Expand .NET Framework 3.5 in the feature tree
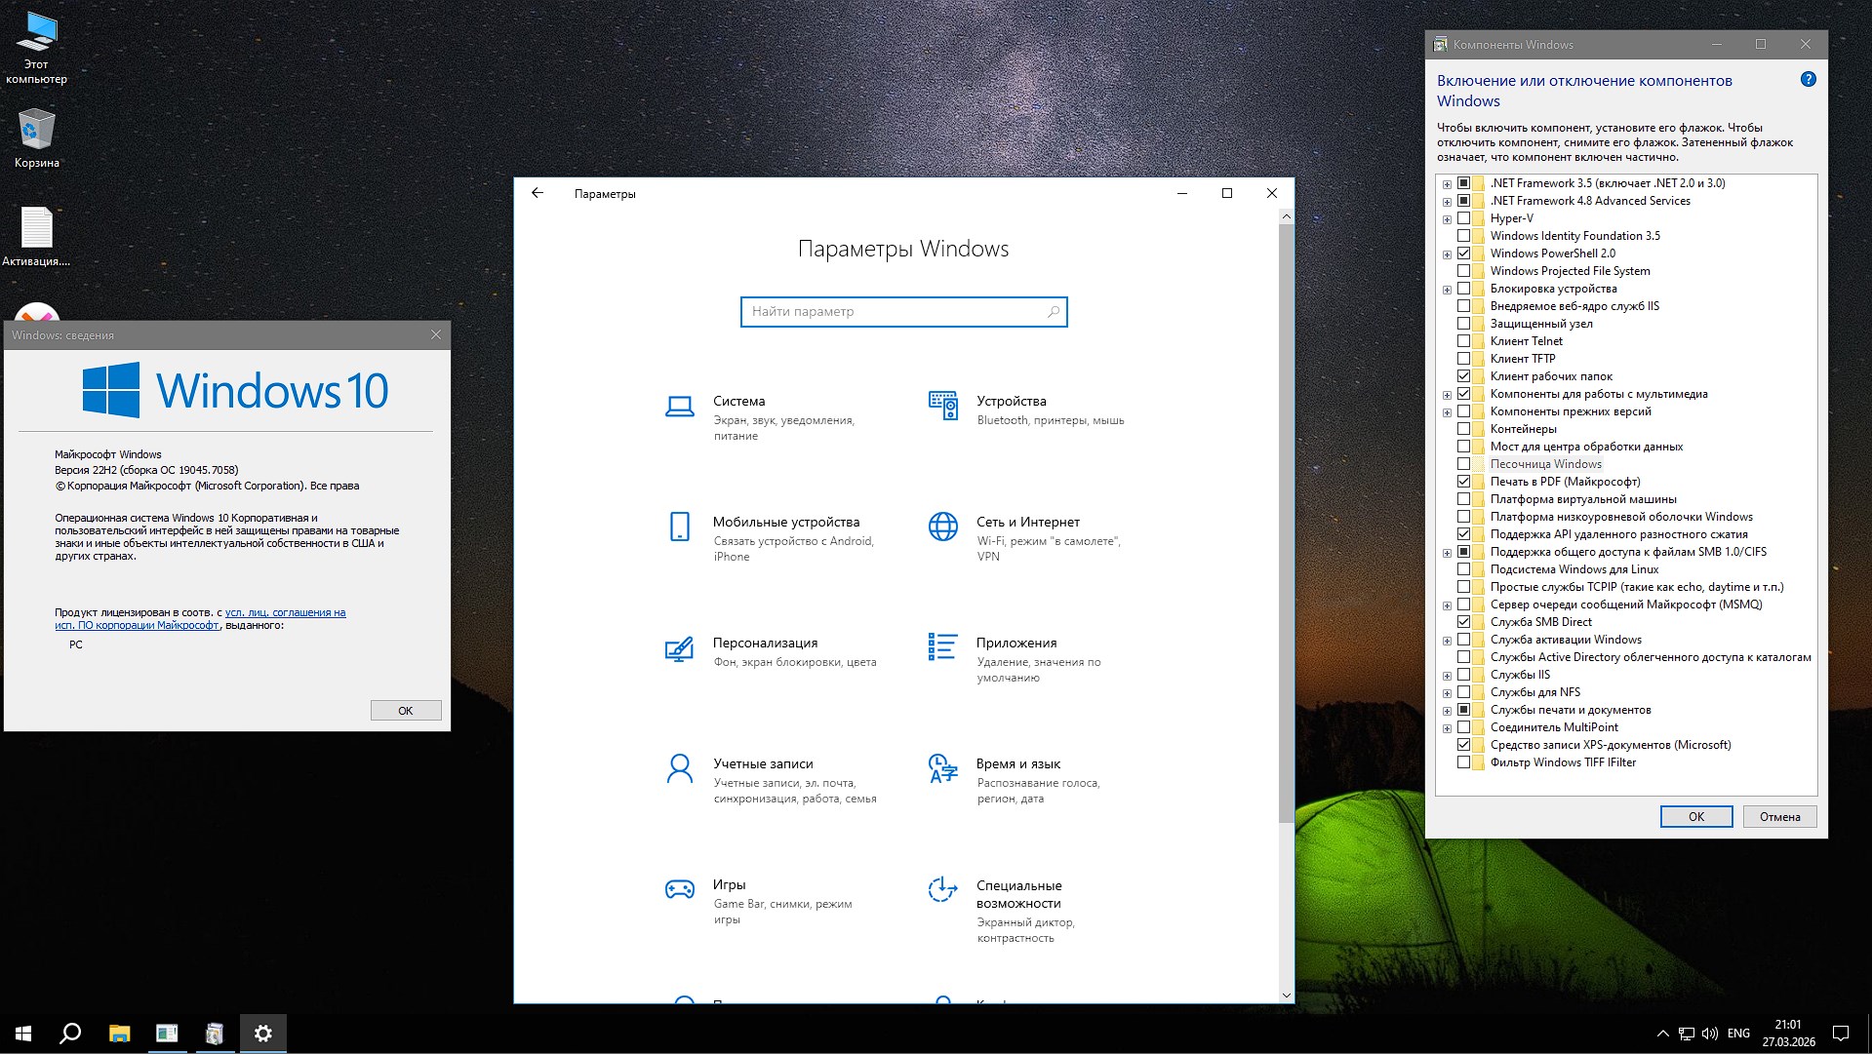Image resolution: width=1872 pixels, height=1054 pixels. [x=1447, y=182]
